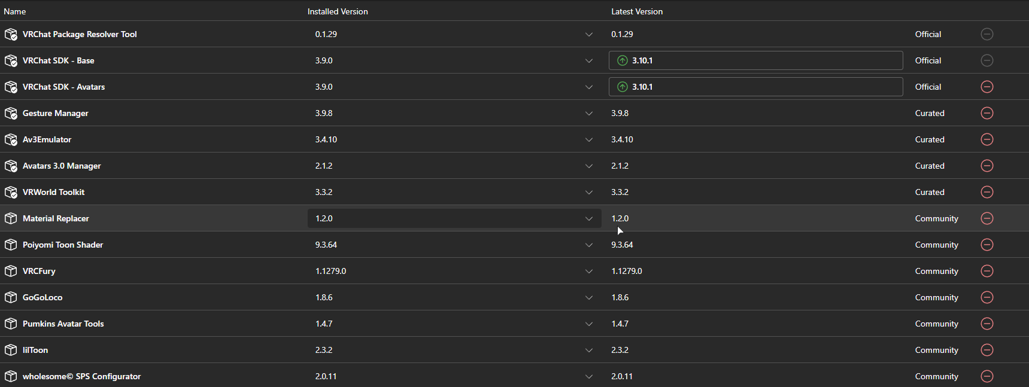Click the Av3Emulator package icon
This screenshot has height=387, width=1029.
pyautogui.click(x=11, y=139)
